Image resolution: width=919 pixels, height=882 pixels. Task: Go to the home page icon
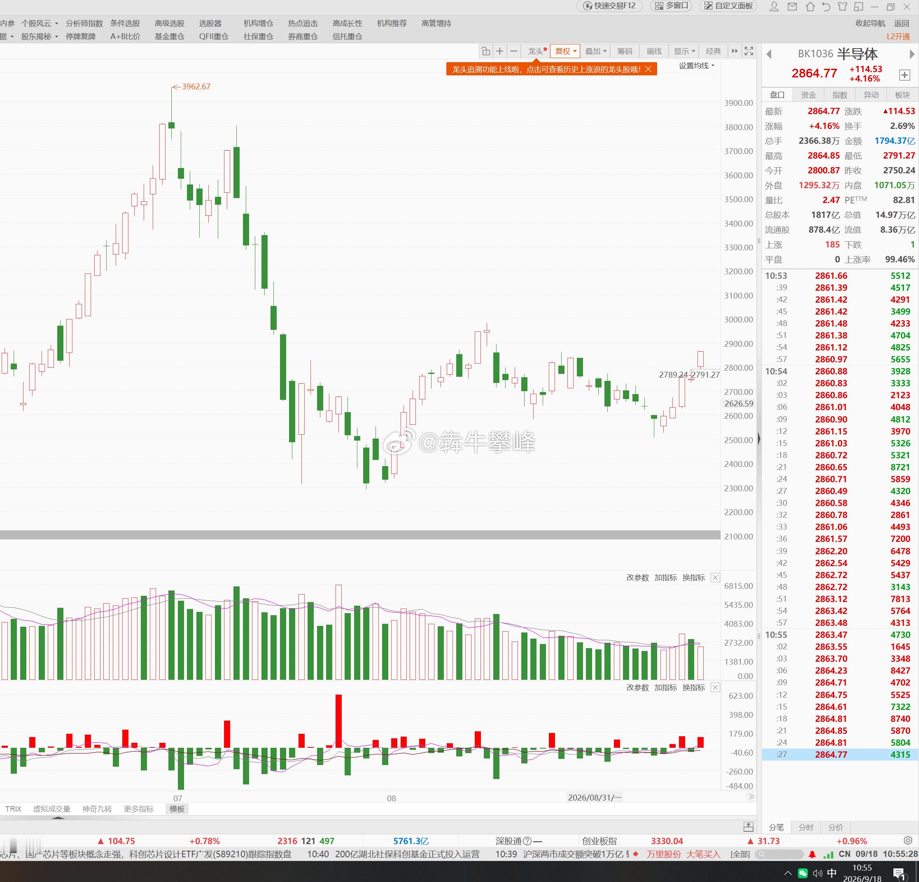(810, 7)
